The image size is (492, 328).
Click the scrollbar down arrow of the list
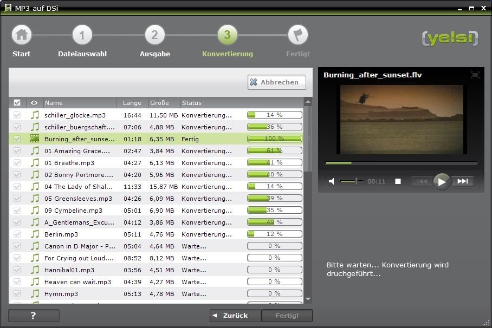(309, 298)
